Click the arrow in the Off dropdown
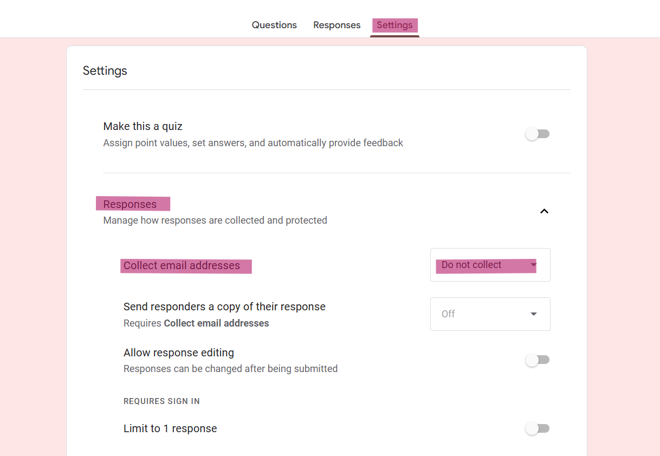Viewport: 660px width, 456px height. pos(534,314)
